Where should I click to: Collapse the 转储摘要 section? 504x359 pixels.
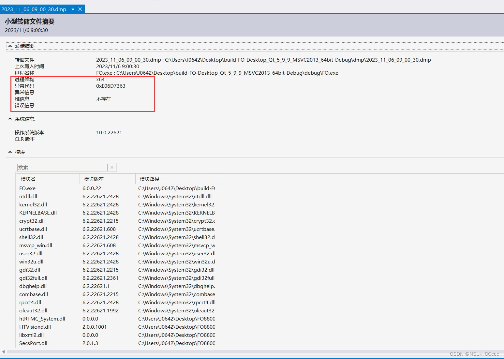click(x=10, y=46)
